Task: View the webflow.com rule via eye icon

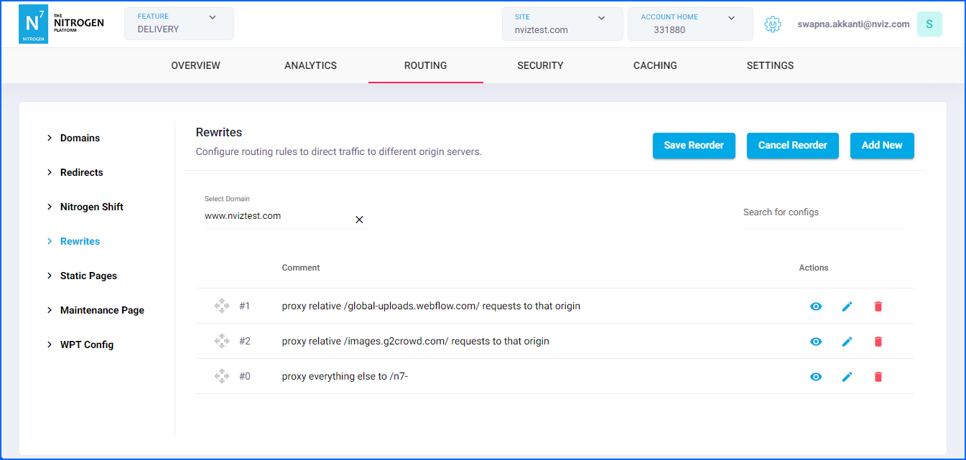Action: [x=816, y=306]
